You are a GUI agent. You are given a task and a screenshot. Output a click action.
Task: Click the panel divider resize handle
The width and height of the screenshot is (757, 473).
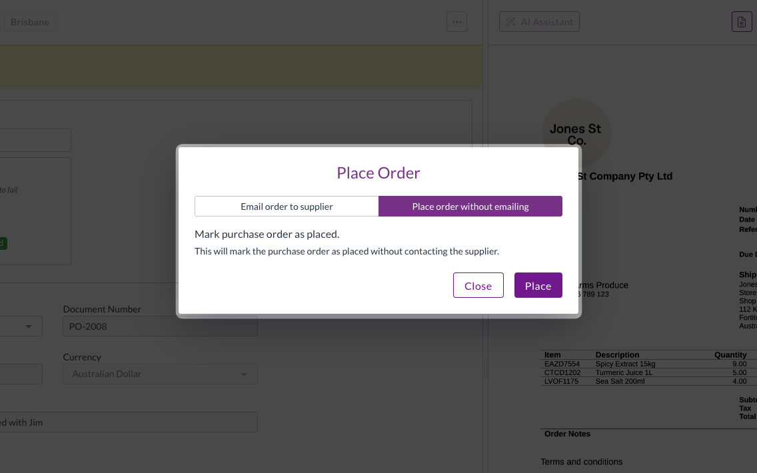(x=485, y=367)
